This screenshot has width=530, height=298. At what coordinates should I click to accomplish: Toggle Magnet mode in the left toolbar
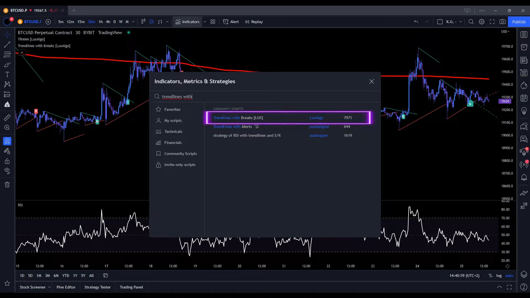pos(7,141)
